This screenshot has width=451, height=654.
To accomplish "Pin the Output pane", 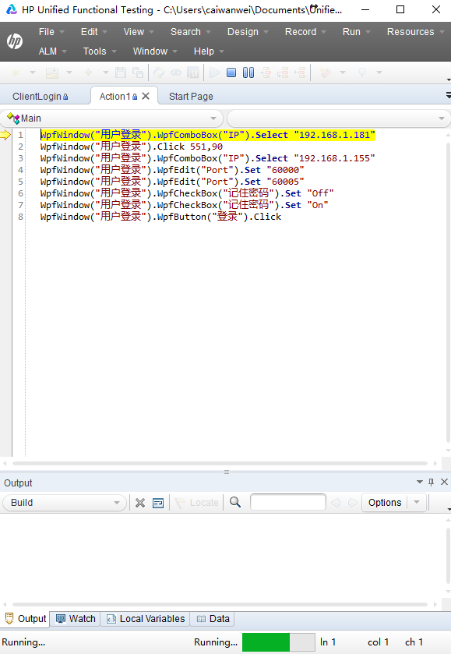I will [x=431, y=483].
